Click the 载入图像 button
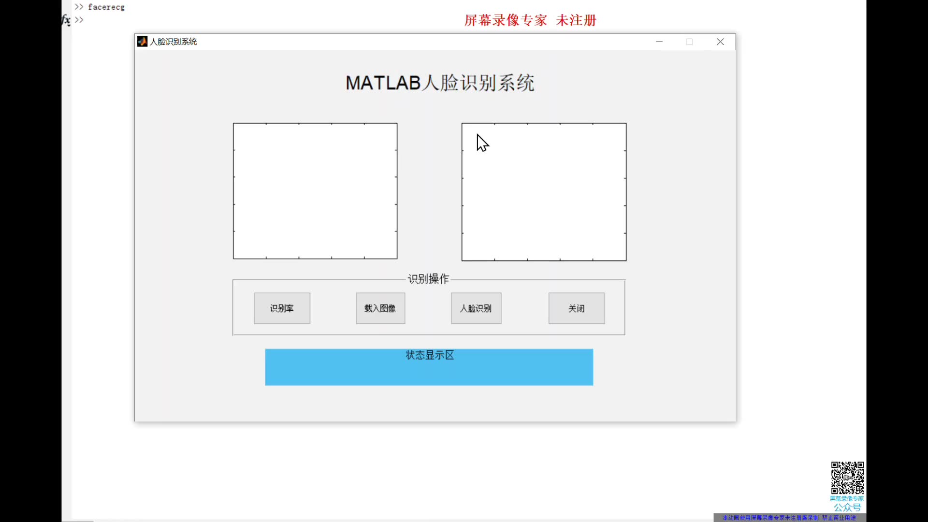Viewport: 928px width, 522px height. coord(380,308)
